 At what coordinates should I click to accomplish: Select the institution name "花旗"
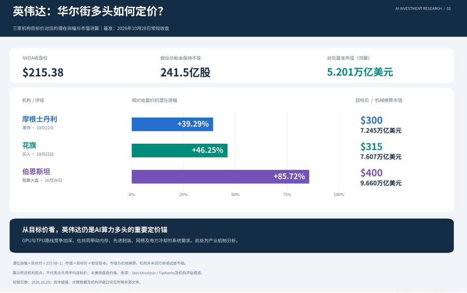pos(29,145)
